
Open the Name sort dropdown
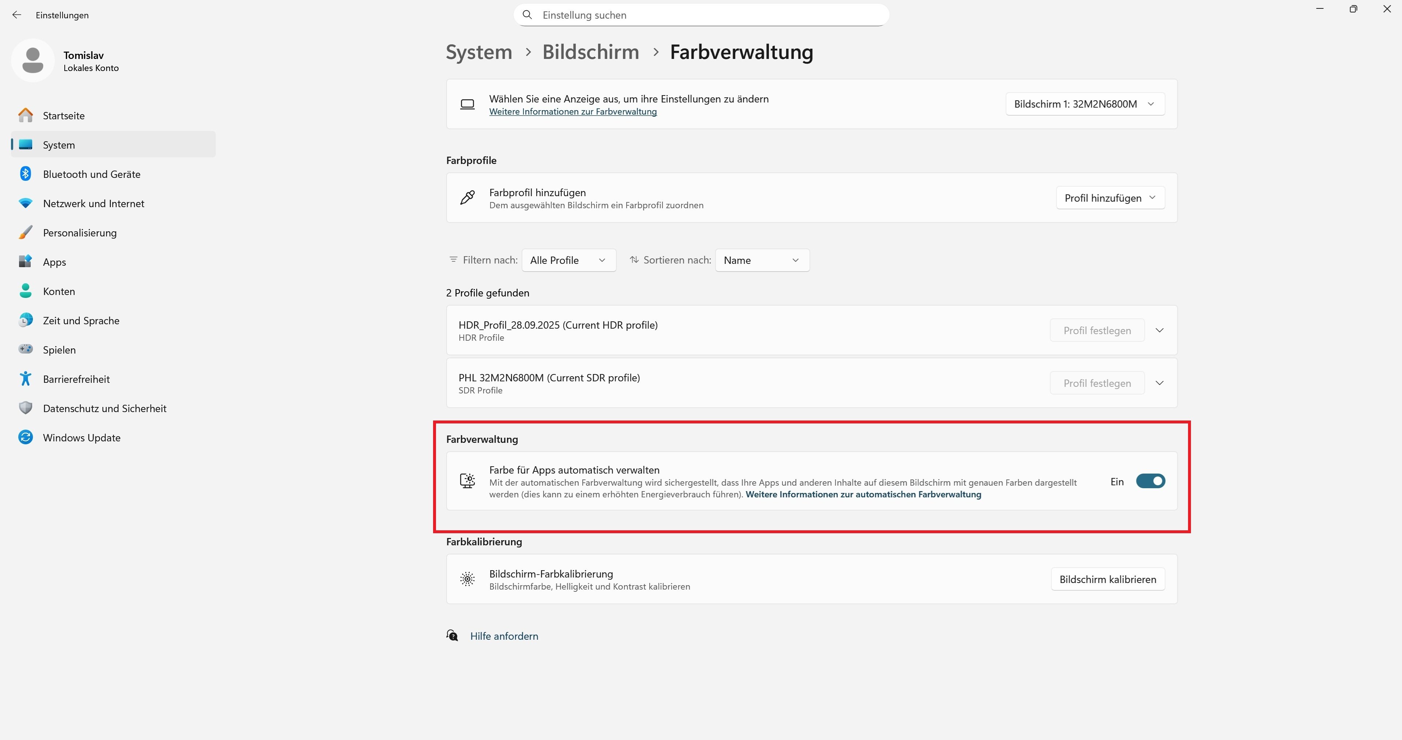tap(762, 260)
